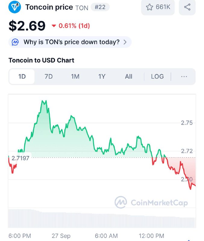Expand chevron next to TON's price question

[125, 42]
